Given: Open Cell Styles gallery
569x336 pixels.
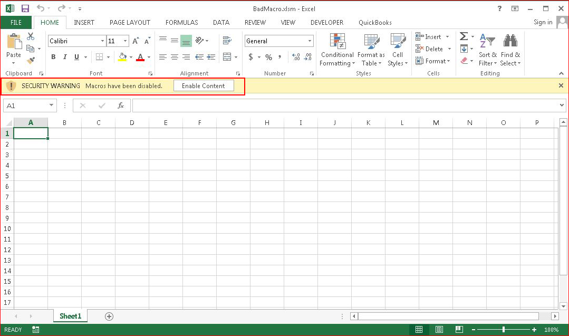Looking at the screenshot, I should click(398, 50).
